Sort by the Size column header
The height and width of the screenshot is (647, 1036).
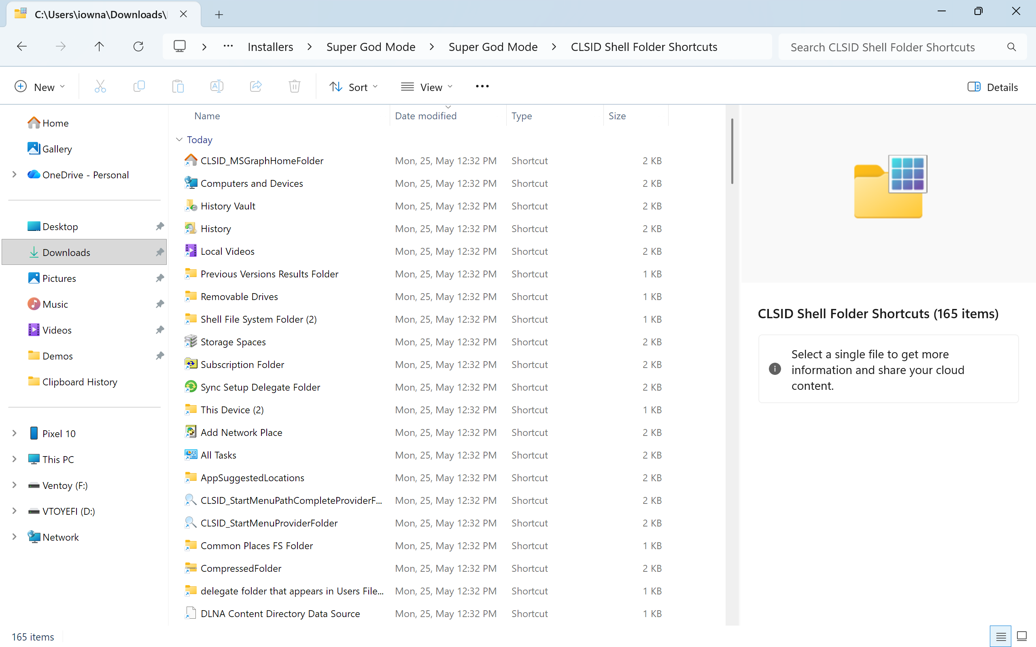point(617,116)
